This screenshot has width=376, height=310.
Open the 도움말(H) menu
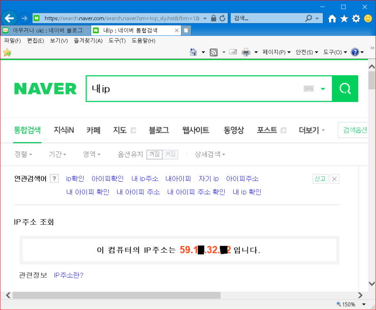[x=143, y=41]
